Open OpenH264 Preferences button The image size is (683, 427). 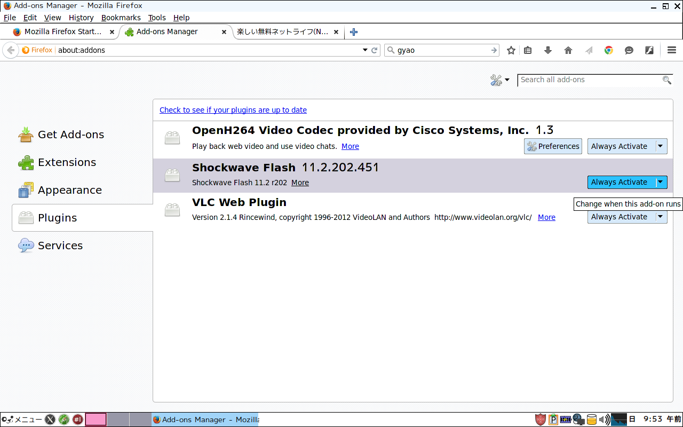(x=553, y=146)
